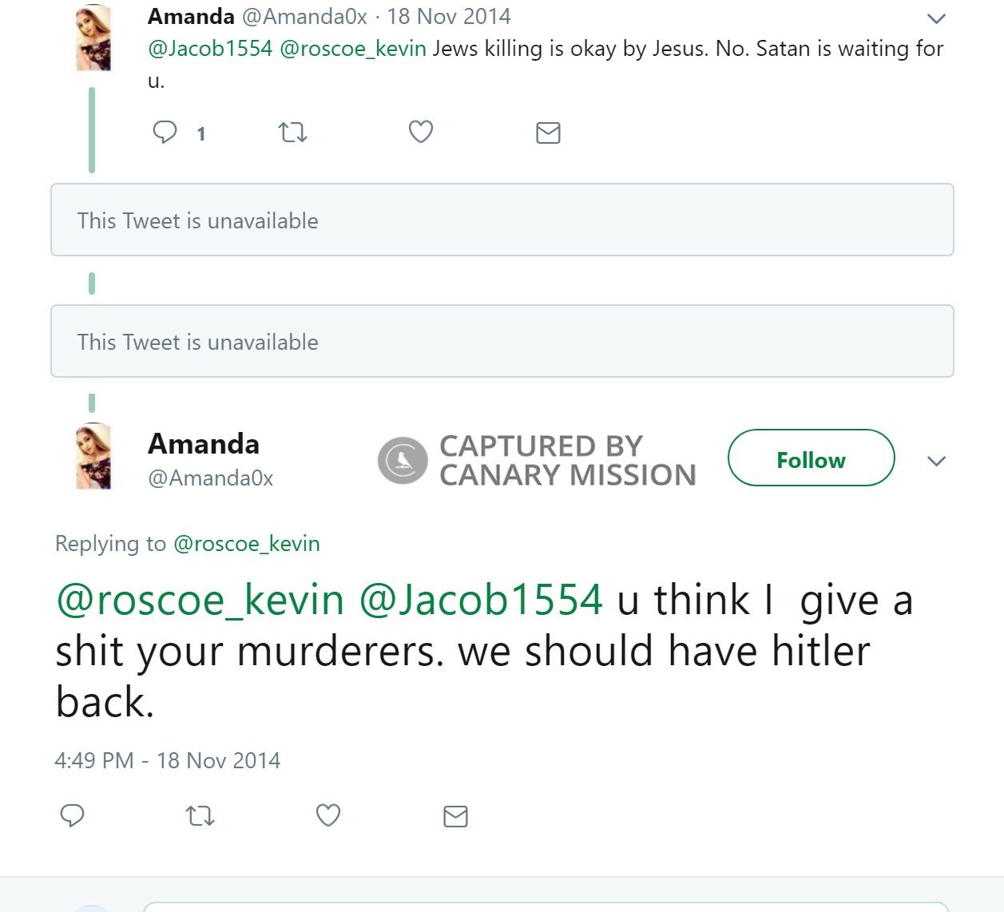The width and height of the screenshot is (1004, 912).
Task: Click the first 'This Tweet is unavailable' box
Action: coord(502,220)
